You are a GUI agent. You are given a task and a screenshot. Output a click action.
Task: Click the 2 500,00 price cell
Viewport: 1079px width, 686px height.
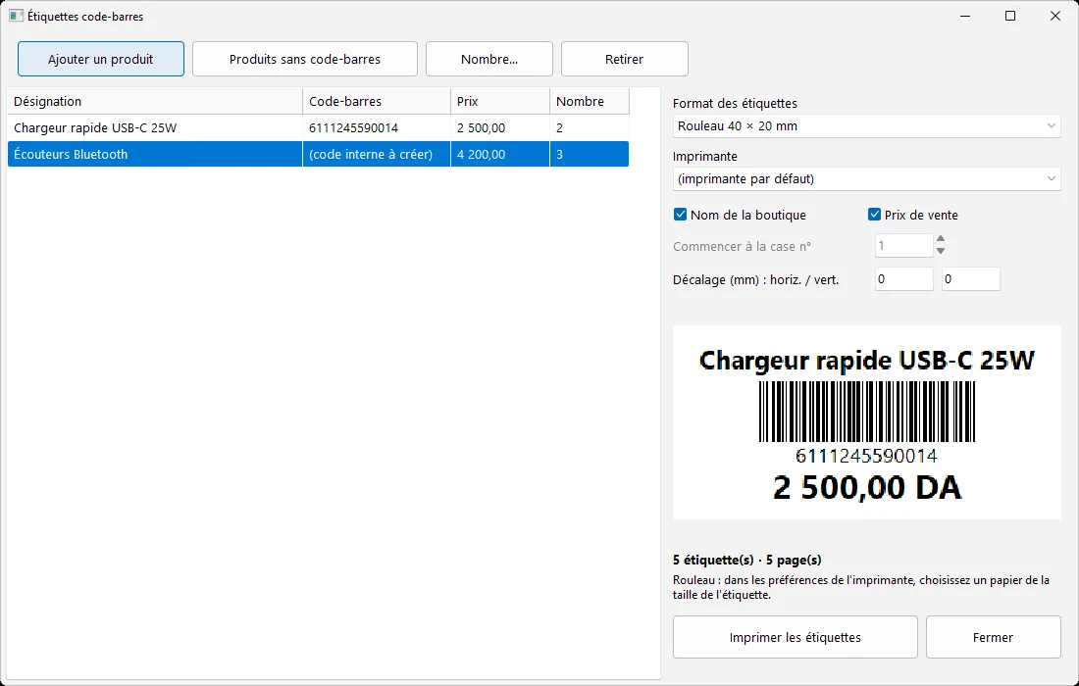pyautogui.click(x=500, y=127)
